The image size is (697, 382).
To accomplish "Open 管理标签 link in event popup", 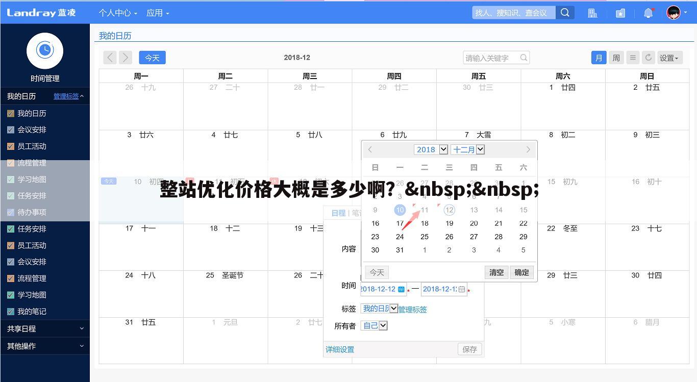I will point(413,309).
